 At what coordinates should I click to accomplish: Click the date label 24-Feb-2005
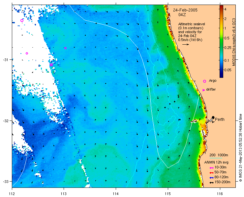click(185, 10)
